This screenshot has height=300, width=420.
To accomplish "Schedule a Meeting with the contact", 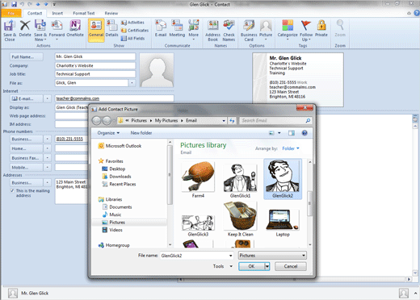I will point(177,28).
